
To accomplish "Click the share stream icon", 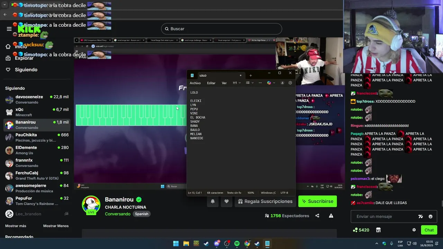I will (x=317, y=216).
